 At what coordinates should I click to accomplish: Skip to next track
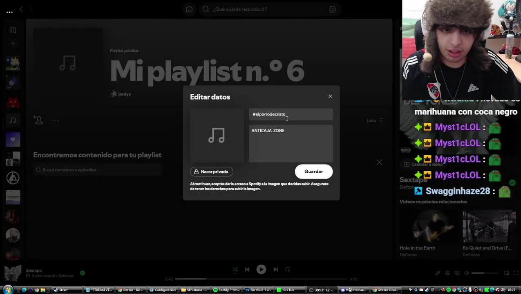coord(275,269)
